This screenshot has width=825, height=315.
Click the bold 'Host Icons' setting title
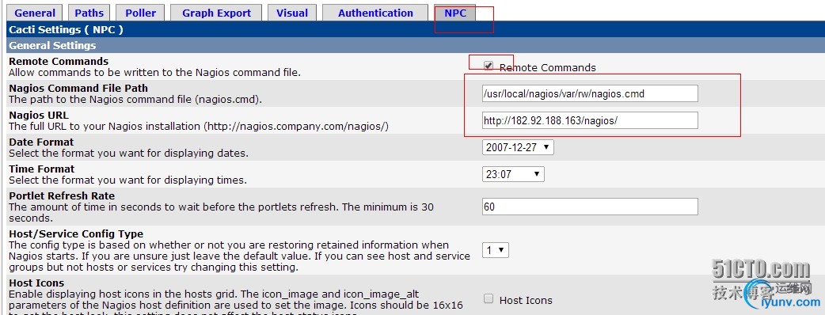tap(36, 283)
